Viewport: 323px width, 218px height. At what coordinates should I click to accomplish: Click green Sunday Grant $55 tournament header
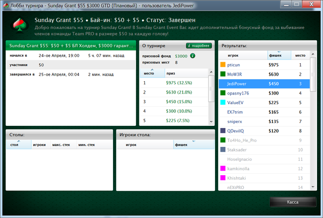(71, 46)
